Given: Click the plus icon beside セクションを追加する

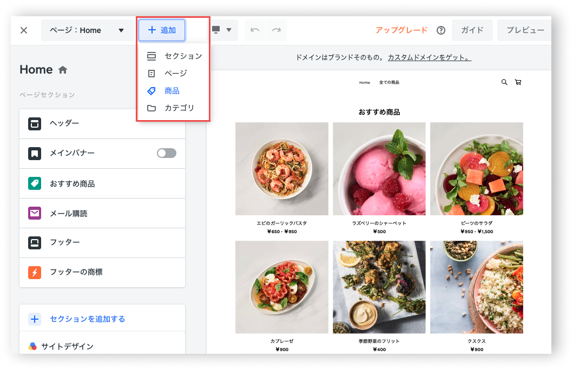Looking at the screenshot, I should [35, 319].
